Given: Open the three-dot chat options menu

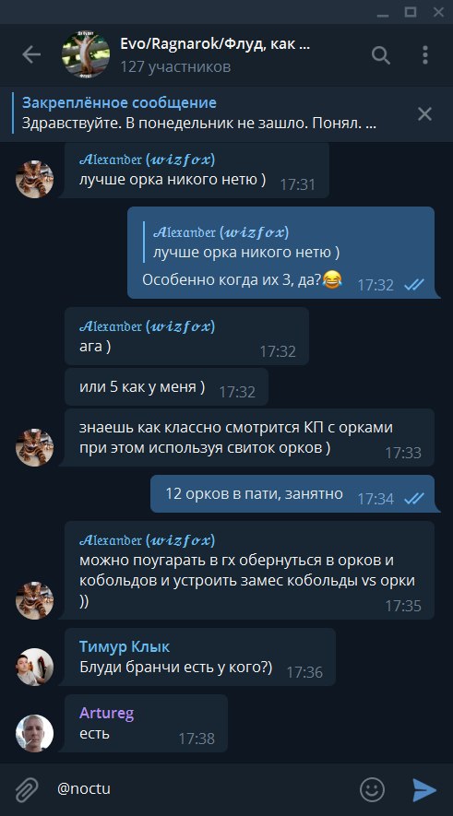Looking at the screenshot, I should click(425, 54).
